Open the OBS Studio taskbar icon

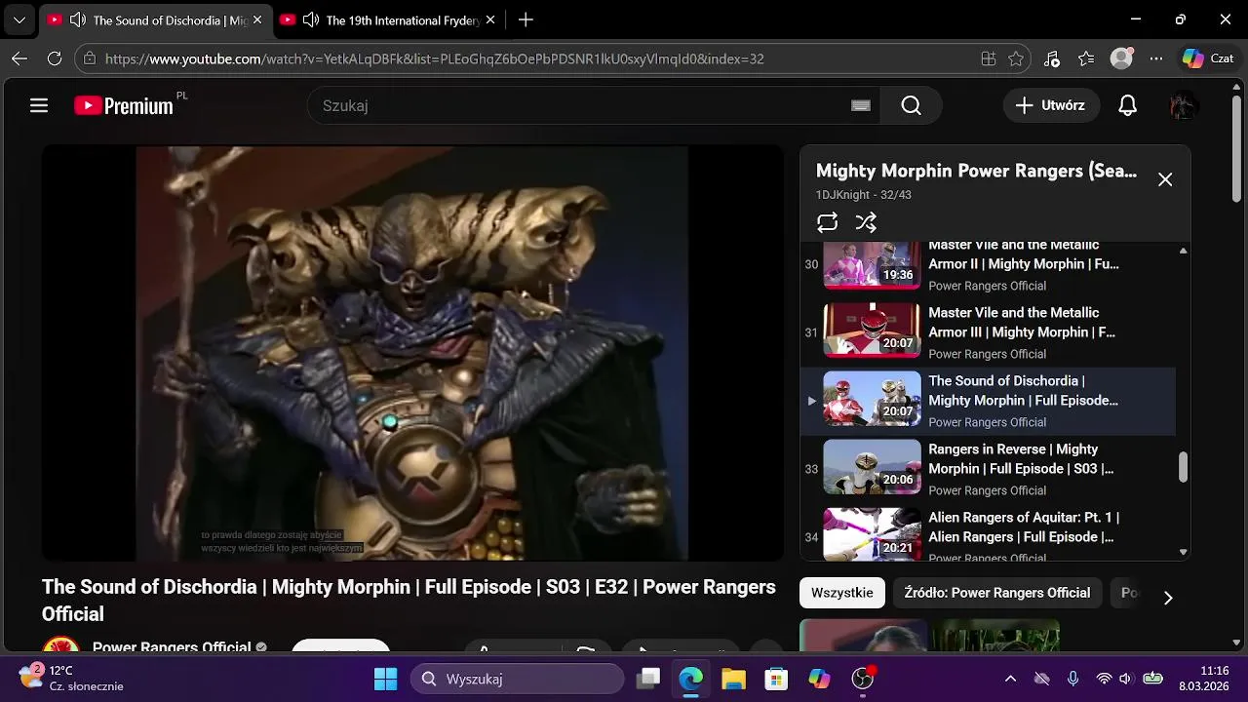[x=863, y=679]
